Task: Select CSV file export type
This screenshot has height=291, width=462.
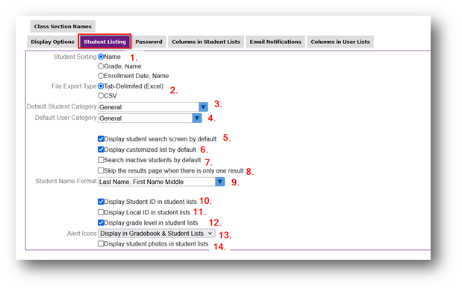Action: [x=101, y=95]
